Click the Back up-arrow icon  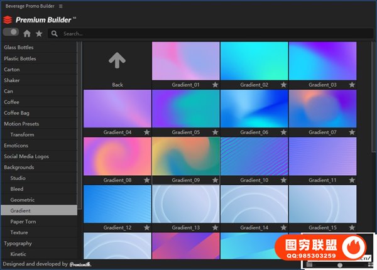117,60
